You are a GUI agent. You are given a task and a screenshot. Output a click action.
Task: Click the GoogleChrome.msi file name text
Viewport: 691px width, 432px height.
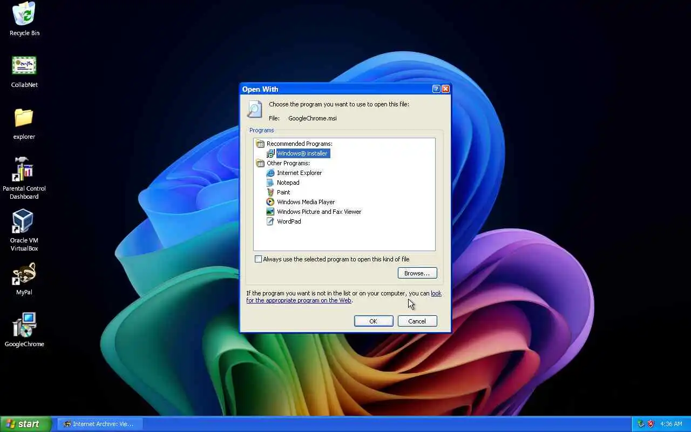pos(312,118)
